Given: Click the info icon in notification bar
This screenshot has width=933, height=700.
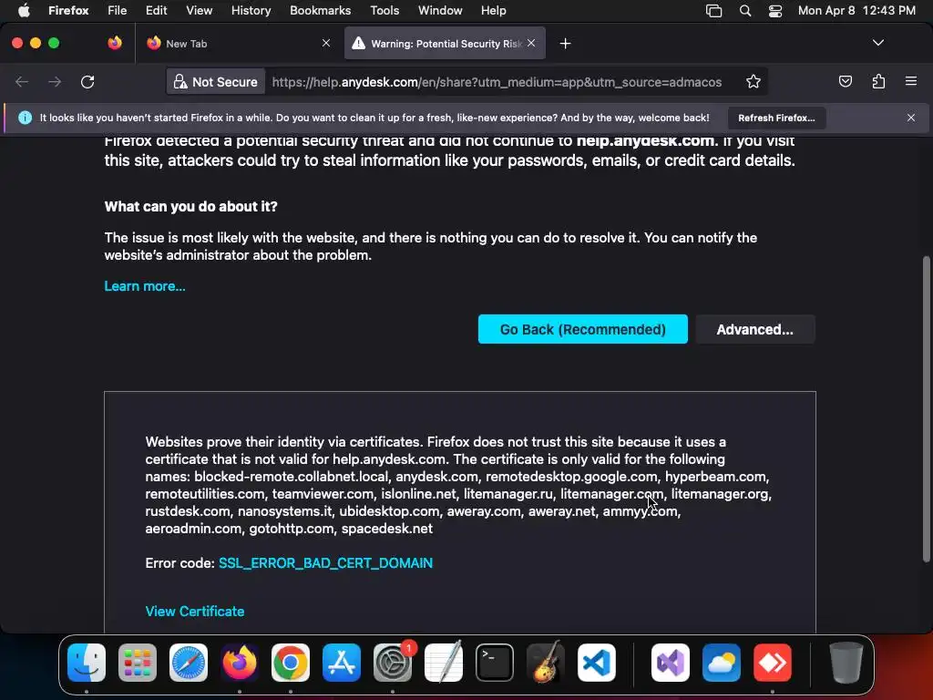Looking at the screenshot, I should pos(25,118).
